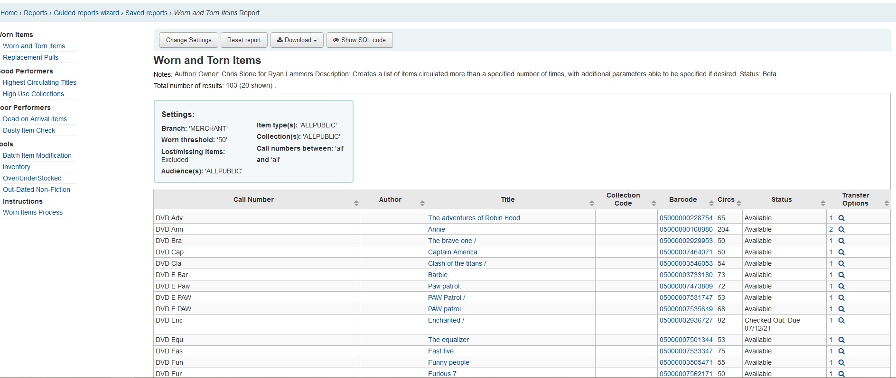Open Over/UnderStocked link

pyautogui.click(x=32, y=178)
